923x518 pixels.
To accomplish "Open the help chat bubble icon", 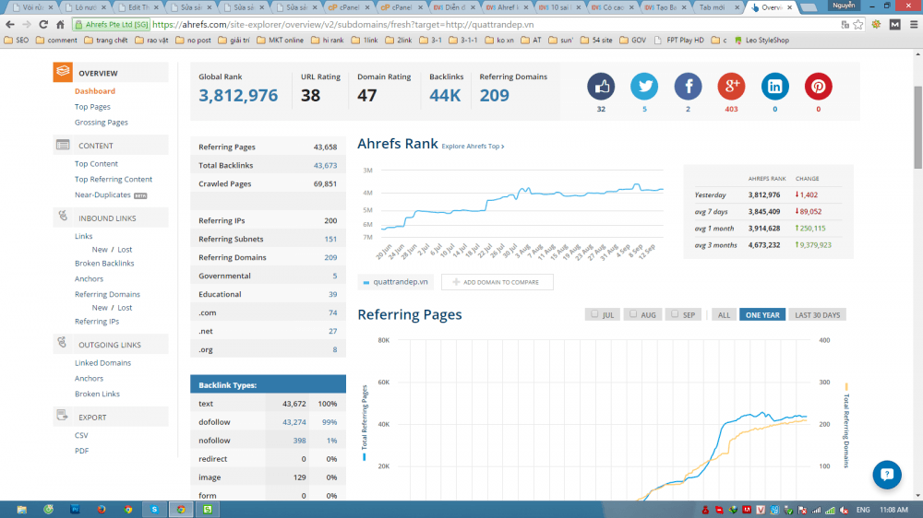I will (x=886, y=475).
